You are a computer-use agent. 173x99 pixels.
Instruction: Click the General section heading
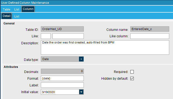point(9,23)
